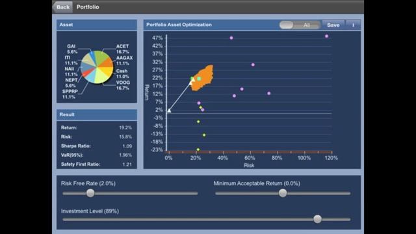Image resolution: width=416 pixels, height=234 pixels.
Task: Select the ACET 16.7% pie label
Action: pyautogui.click(x=123, y=49)
